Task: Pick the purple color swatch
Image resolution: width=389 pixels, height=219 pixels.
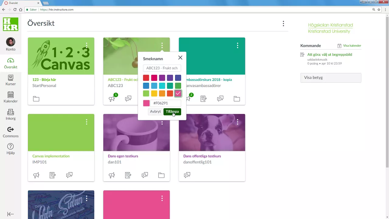Action: coord(162,78)
